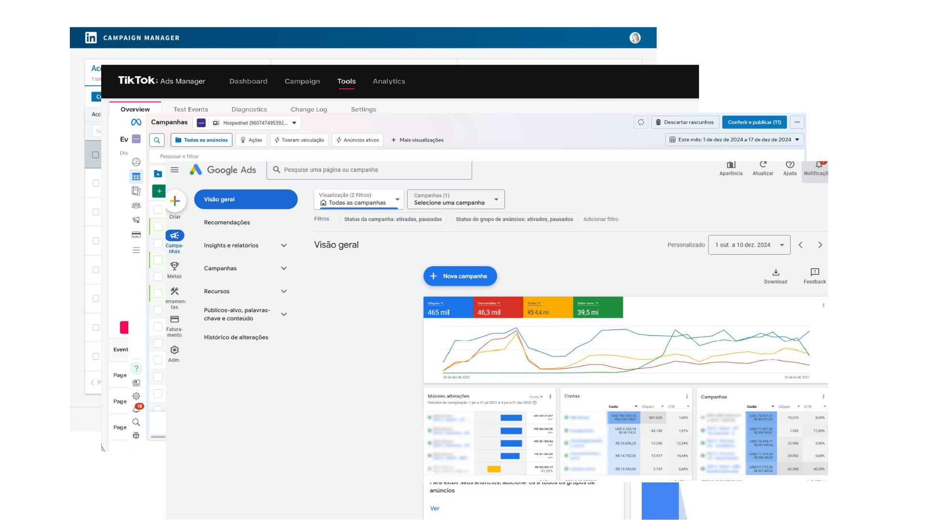Click the Download icon in overview
This screenshot has height=520, width=925.
point(775,273)
